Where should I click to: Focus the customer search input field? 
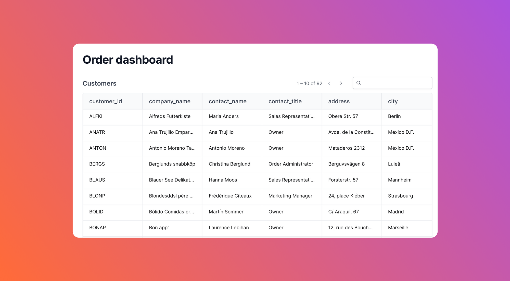coord(392,83)
